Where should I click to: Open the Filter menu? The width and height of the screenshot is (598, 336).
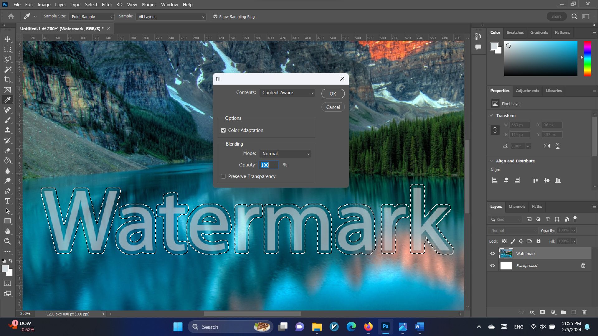click(107, 5)
